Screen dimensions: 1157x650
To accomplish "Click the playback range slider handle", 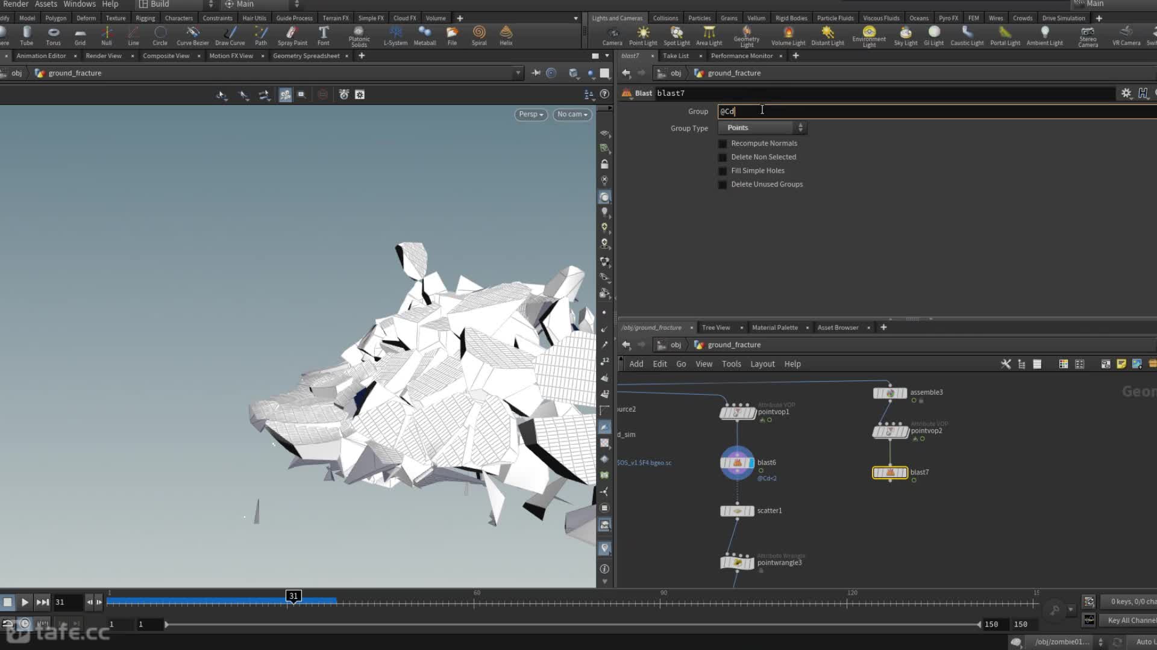I will (x=166, y=625).
